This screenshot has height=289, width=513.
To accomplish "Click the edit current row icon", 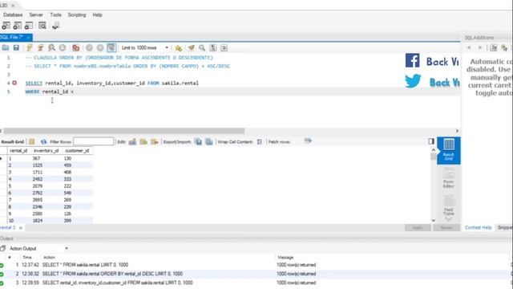I will (132, 141).
